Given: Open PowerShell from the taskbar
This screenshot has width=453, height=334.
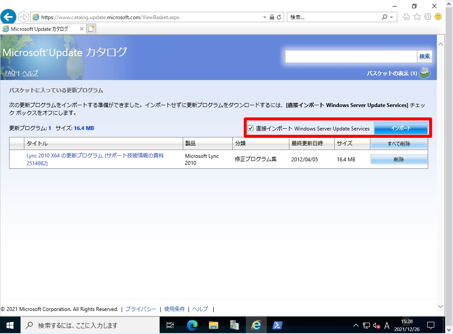Looking at the screenshot, I should tap(277, 325).
